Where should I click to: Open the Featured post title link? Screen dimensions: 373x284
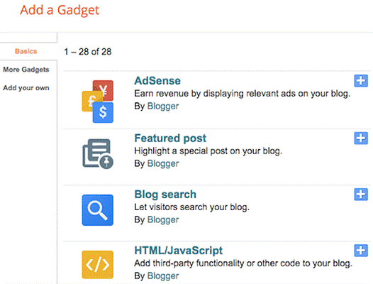click(x=170, y=138)
